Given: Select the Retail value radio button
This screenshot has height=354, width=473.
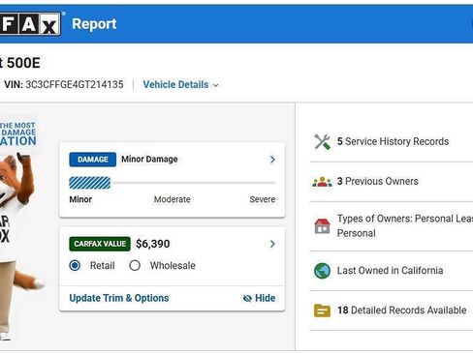Looking at the screenshot, I should tap(75, 265).
